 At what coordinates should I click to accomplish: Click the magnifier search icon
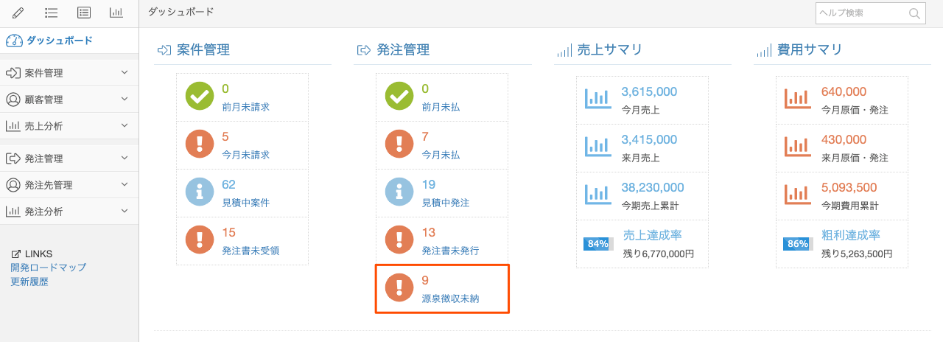[x=914, y=13]
